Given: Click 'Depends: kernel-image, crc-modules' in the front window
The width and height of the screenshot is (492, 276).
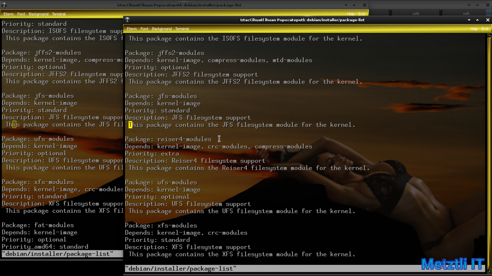Looking at the screenshot, I should [186, 233].
